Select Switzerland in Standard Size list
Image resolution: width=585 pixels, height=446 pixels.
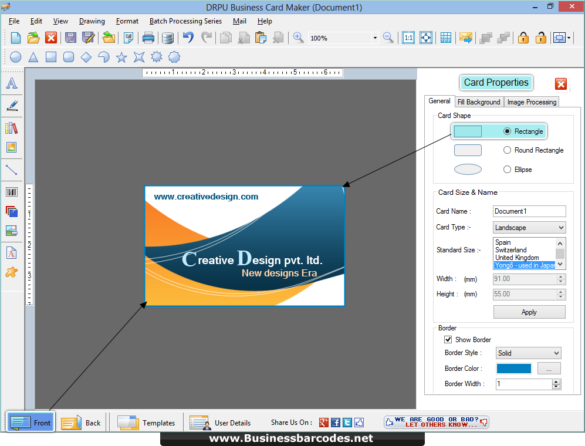510,250
